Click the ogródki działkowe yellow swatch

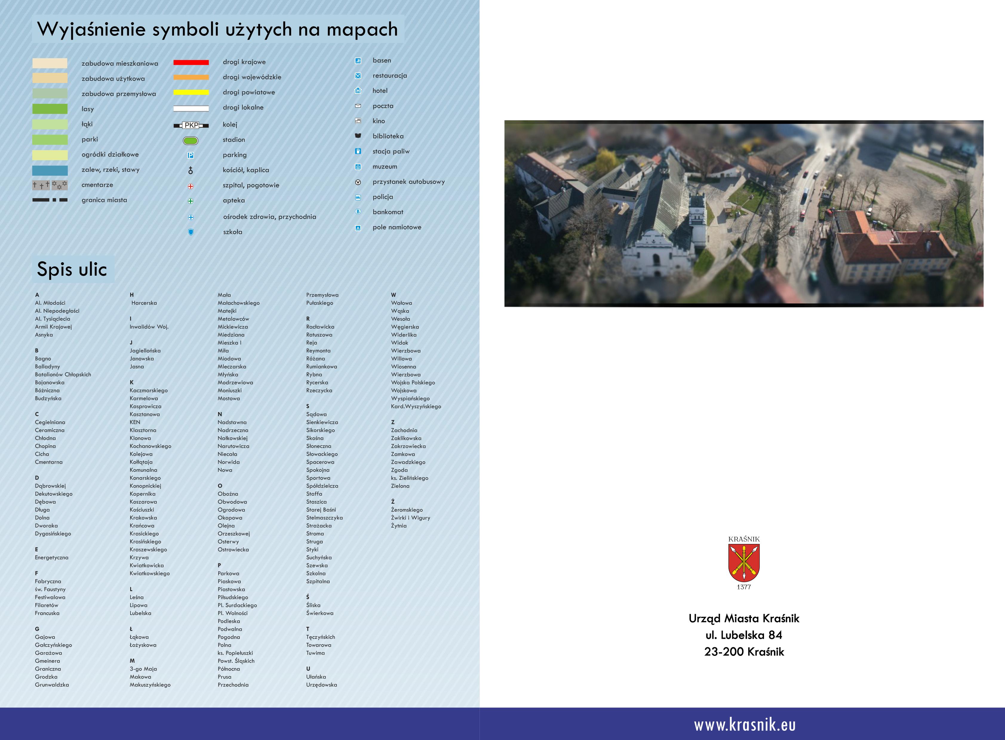(50, 155)
